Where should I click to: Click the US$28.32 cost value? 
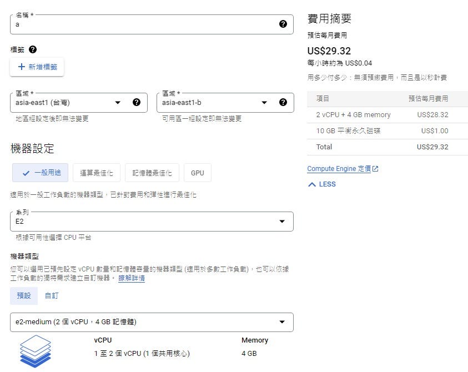[432, 115]
